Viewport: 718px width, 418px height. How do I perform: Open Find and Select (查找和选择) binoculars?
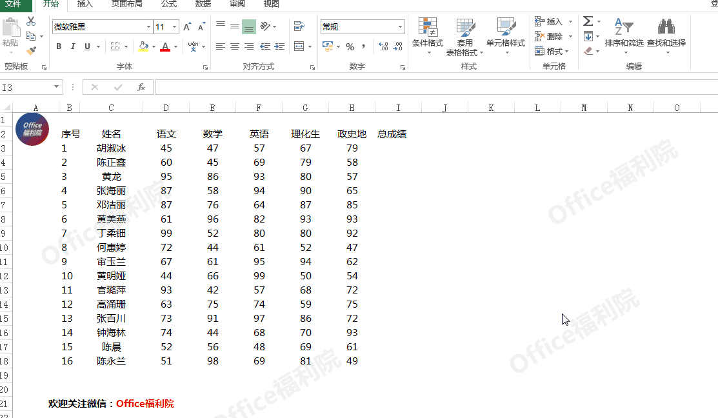[x=666, y=37]
